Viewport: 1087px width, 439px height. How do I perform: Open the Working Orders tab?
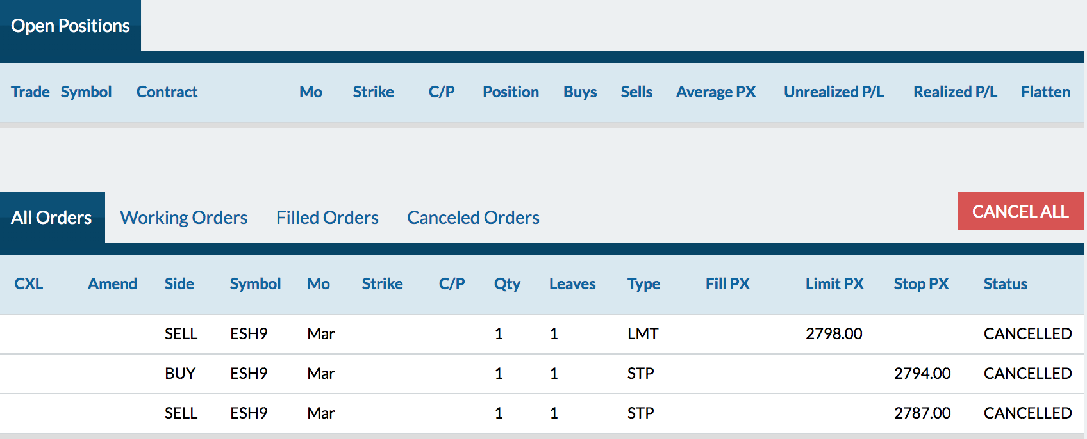[x=184, y=218]
